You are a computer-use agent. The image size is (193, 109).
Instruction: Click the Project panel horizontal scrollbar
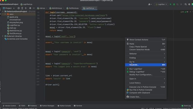11,103
